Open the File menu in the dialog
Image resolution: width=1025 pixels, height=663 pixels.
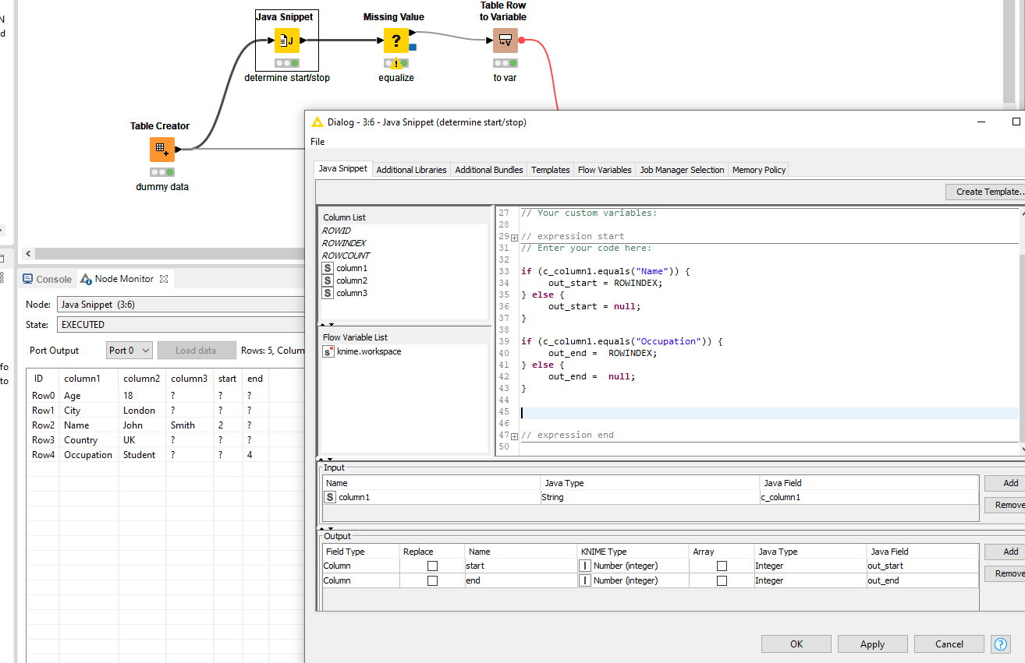316,141
